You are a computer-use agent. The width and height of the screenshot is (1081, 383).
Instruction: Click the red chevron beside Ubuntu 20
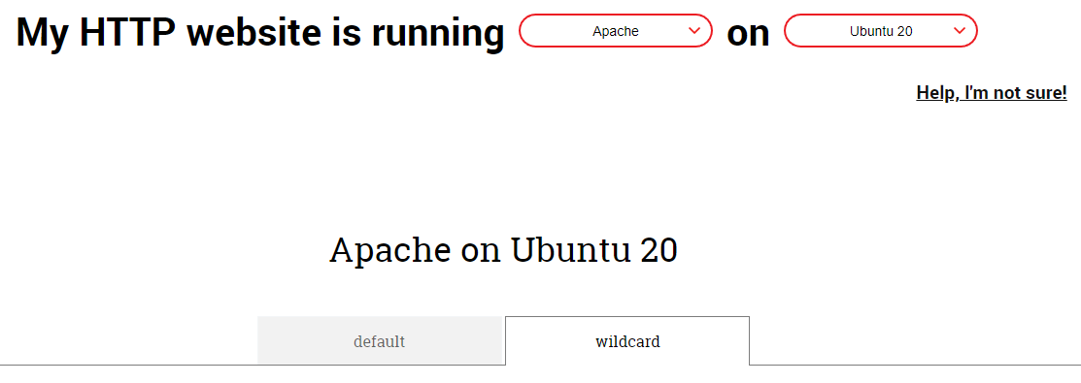point(959,30)
